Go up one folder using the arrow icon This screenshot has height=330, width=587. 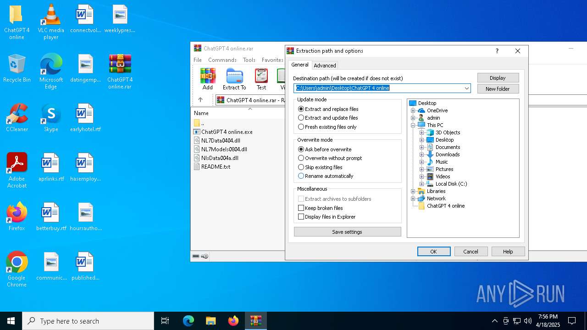(x=200, y=99)
